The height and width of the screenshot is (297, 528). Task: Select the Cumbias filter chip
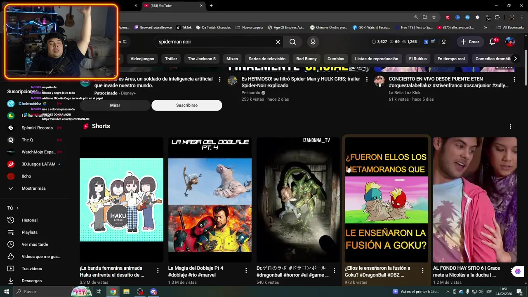tap(336, 59)
